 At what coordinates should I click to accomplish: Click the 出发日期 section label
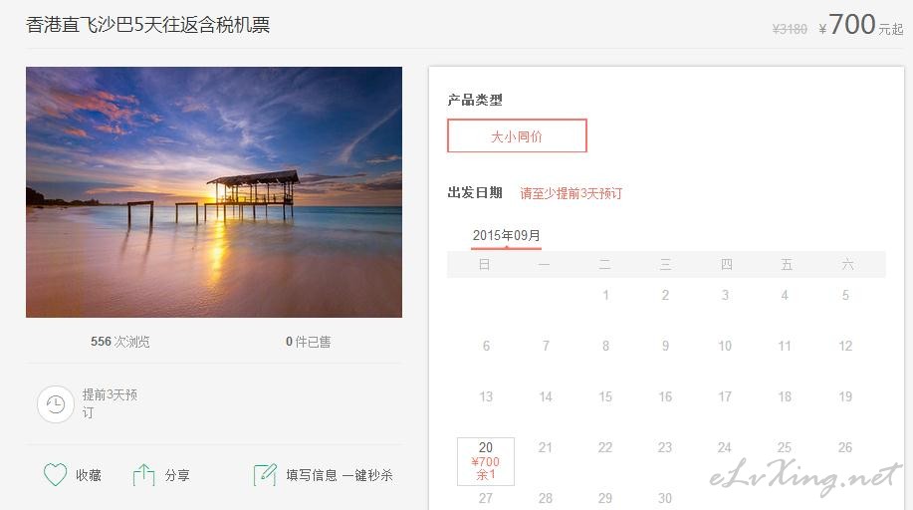475,192
